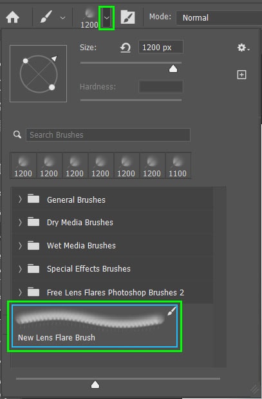Click the magnifier search icon
This screenshot has width=262, height=399.
[17, 135]
